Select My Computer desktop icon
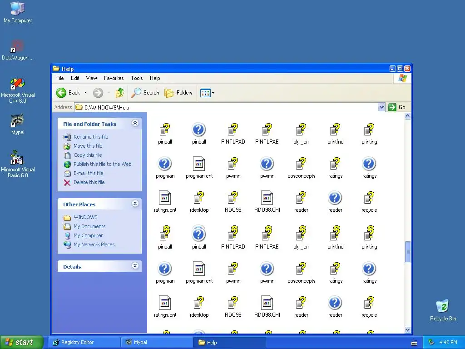The image size is (465, 349). coord(18,12)
